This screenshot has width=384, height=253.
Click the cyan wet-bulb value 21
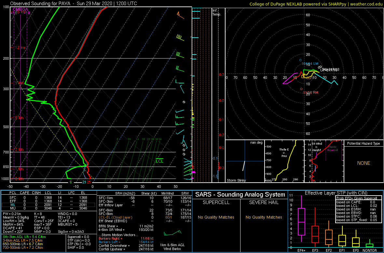tap(84, 182)
